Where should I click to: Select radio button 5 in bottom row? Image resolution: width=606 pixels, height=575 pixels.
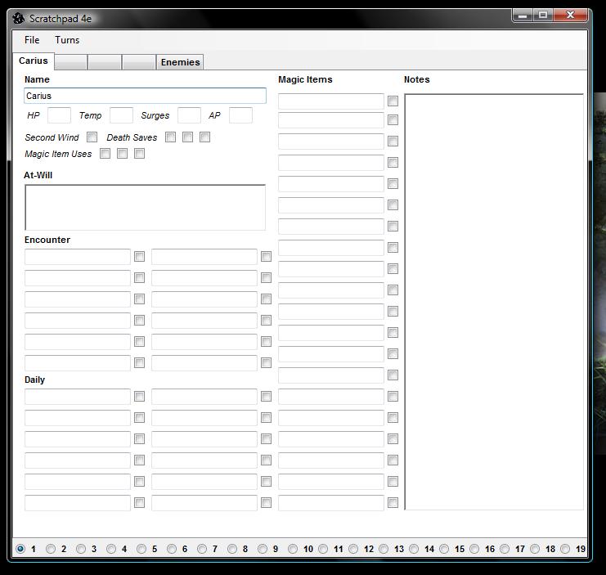click(x=141, y=549)
